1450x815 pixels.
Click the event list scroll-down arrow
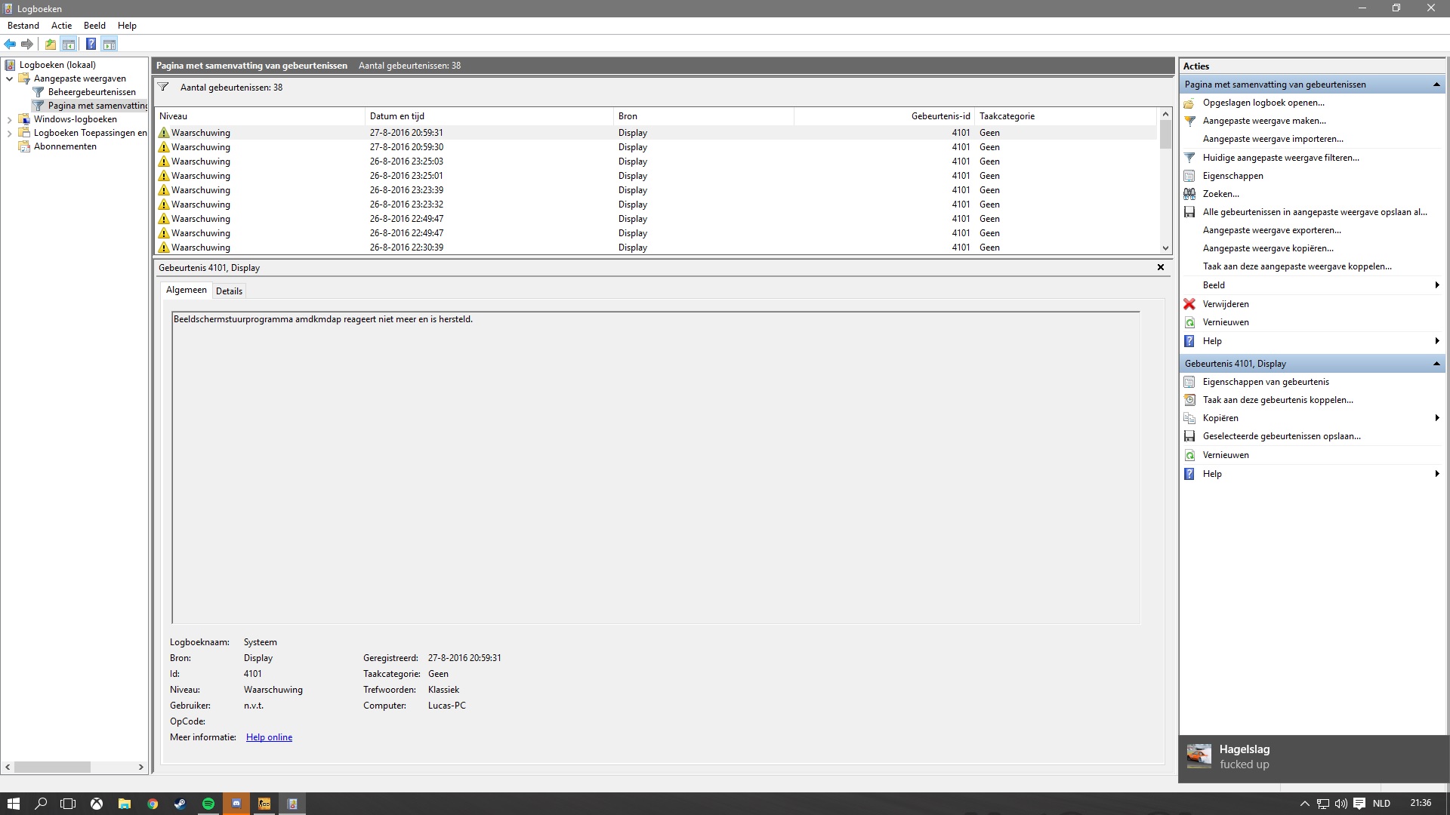[x=1165, y=248]
